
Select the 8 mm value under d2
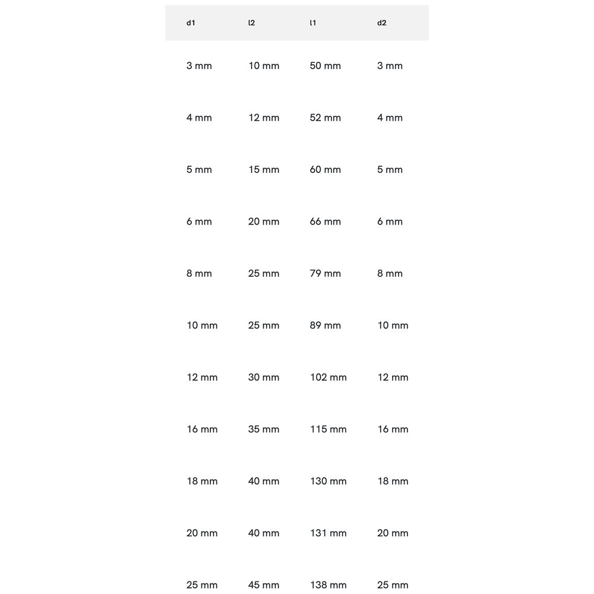[390, 274]
